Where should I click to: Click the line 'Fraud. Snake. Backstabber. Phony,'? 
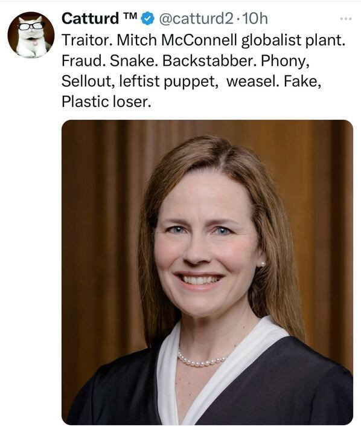point(185,61)
